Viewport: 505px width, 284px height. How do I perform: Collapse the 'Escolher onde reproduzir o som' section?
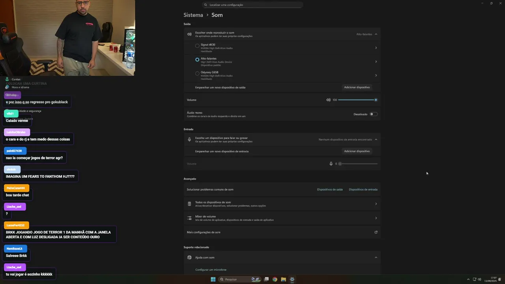[376, 34]
